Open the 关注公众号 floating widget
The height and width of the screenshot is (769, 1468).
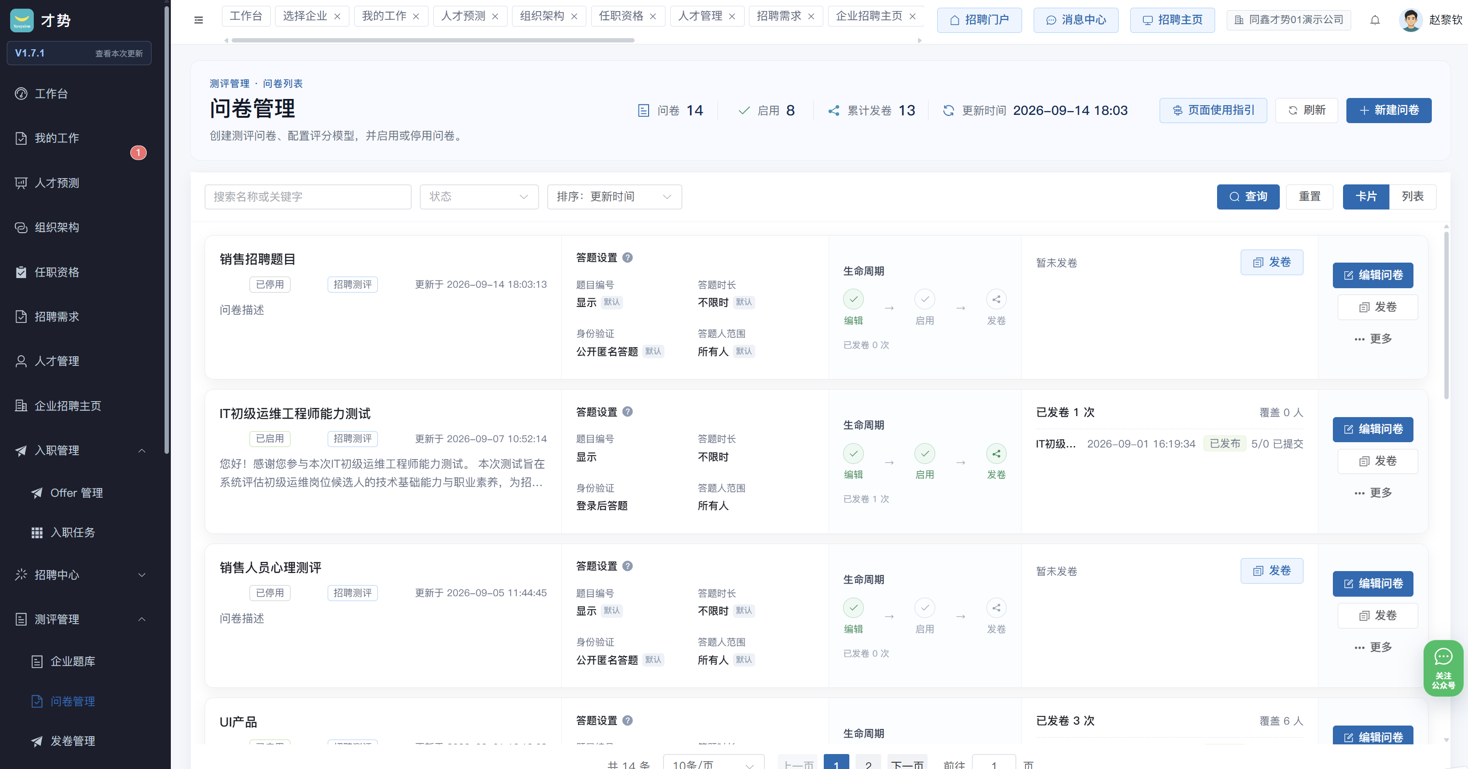click(1443, 668)
